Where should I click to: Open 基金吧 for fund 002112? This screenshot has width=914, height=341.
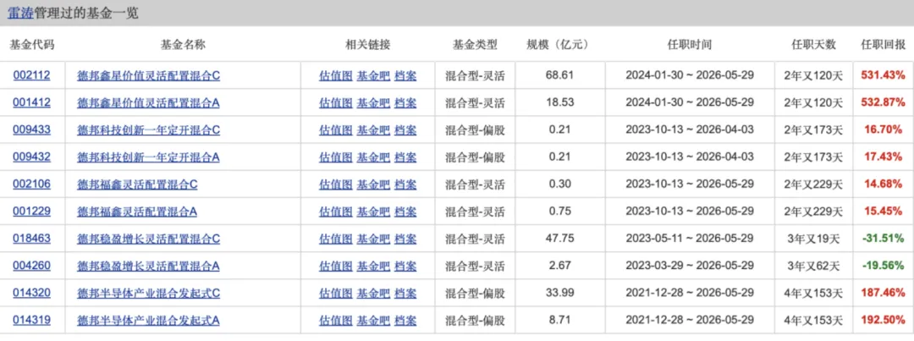tap(373, 75)
